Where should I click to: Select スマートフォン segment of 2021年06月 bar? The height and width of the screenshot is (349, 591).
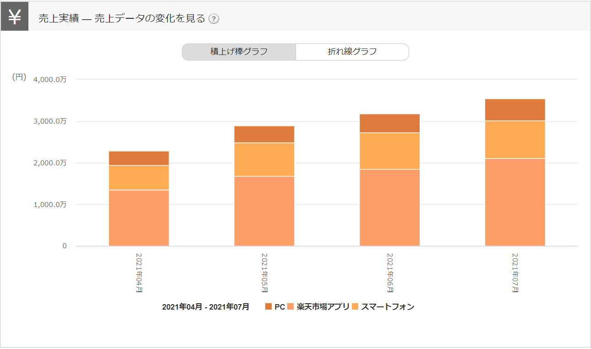click(x=389, y=151)
